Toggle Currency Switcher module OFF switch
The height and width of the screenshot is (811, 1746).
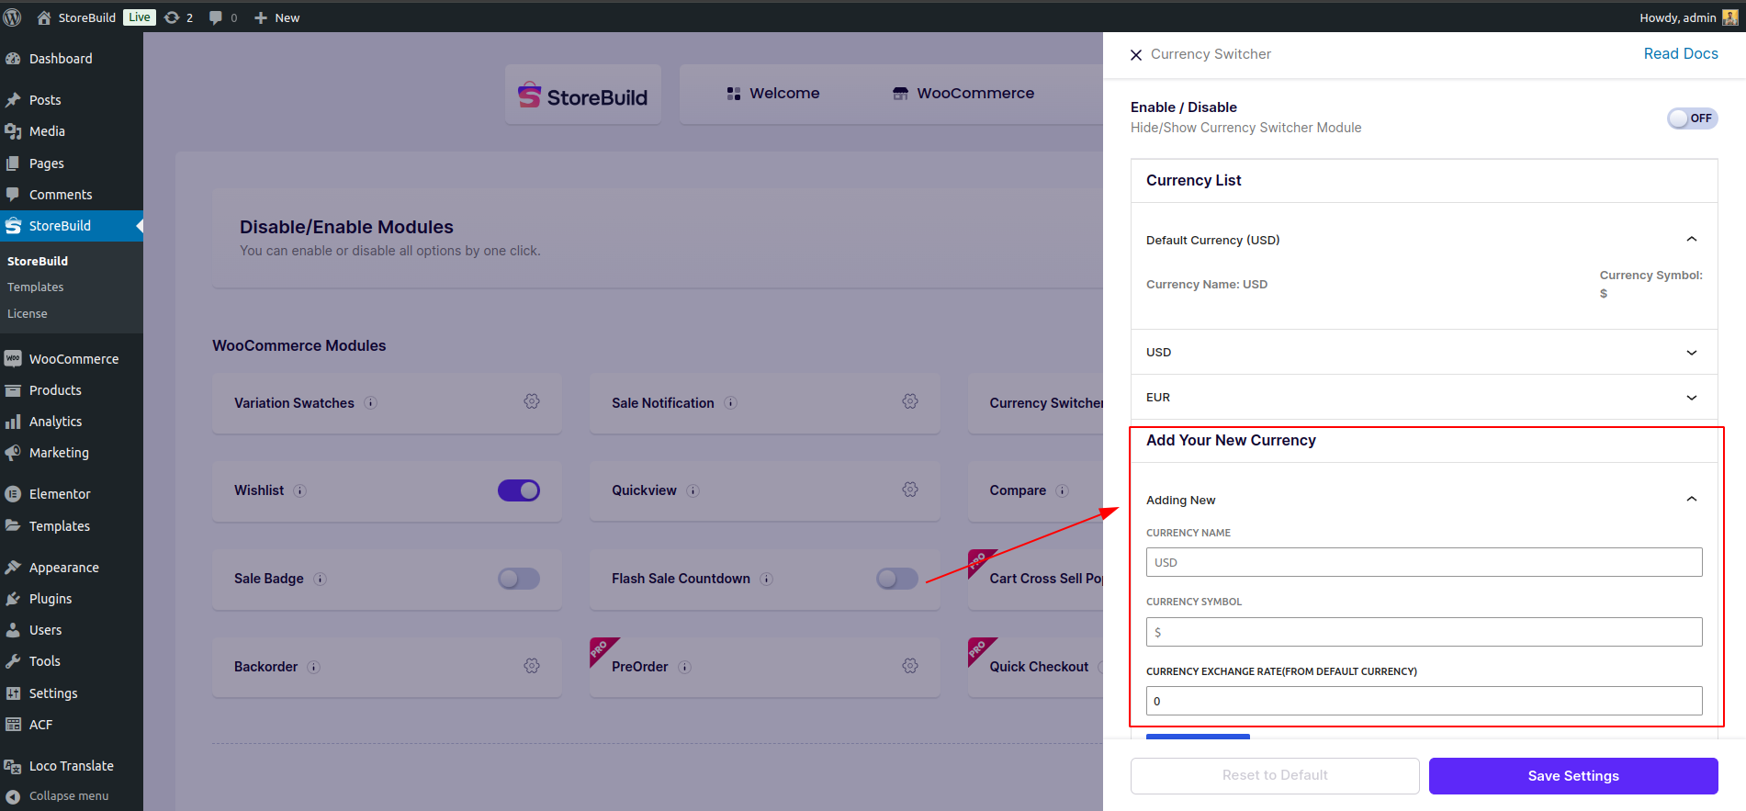1692,118
